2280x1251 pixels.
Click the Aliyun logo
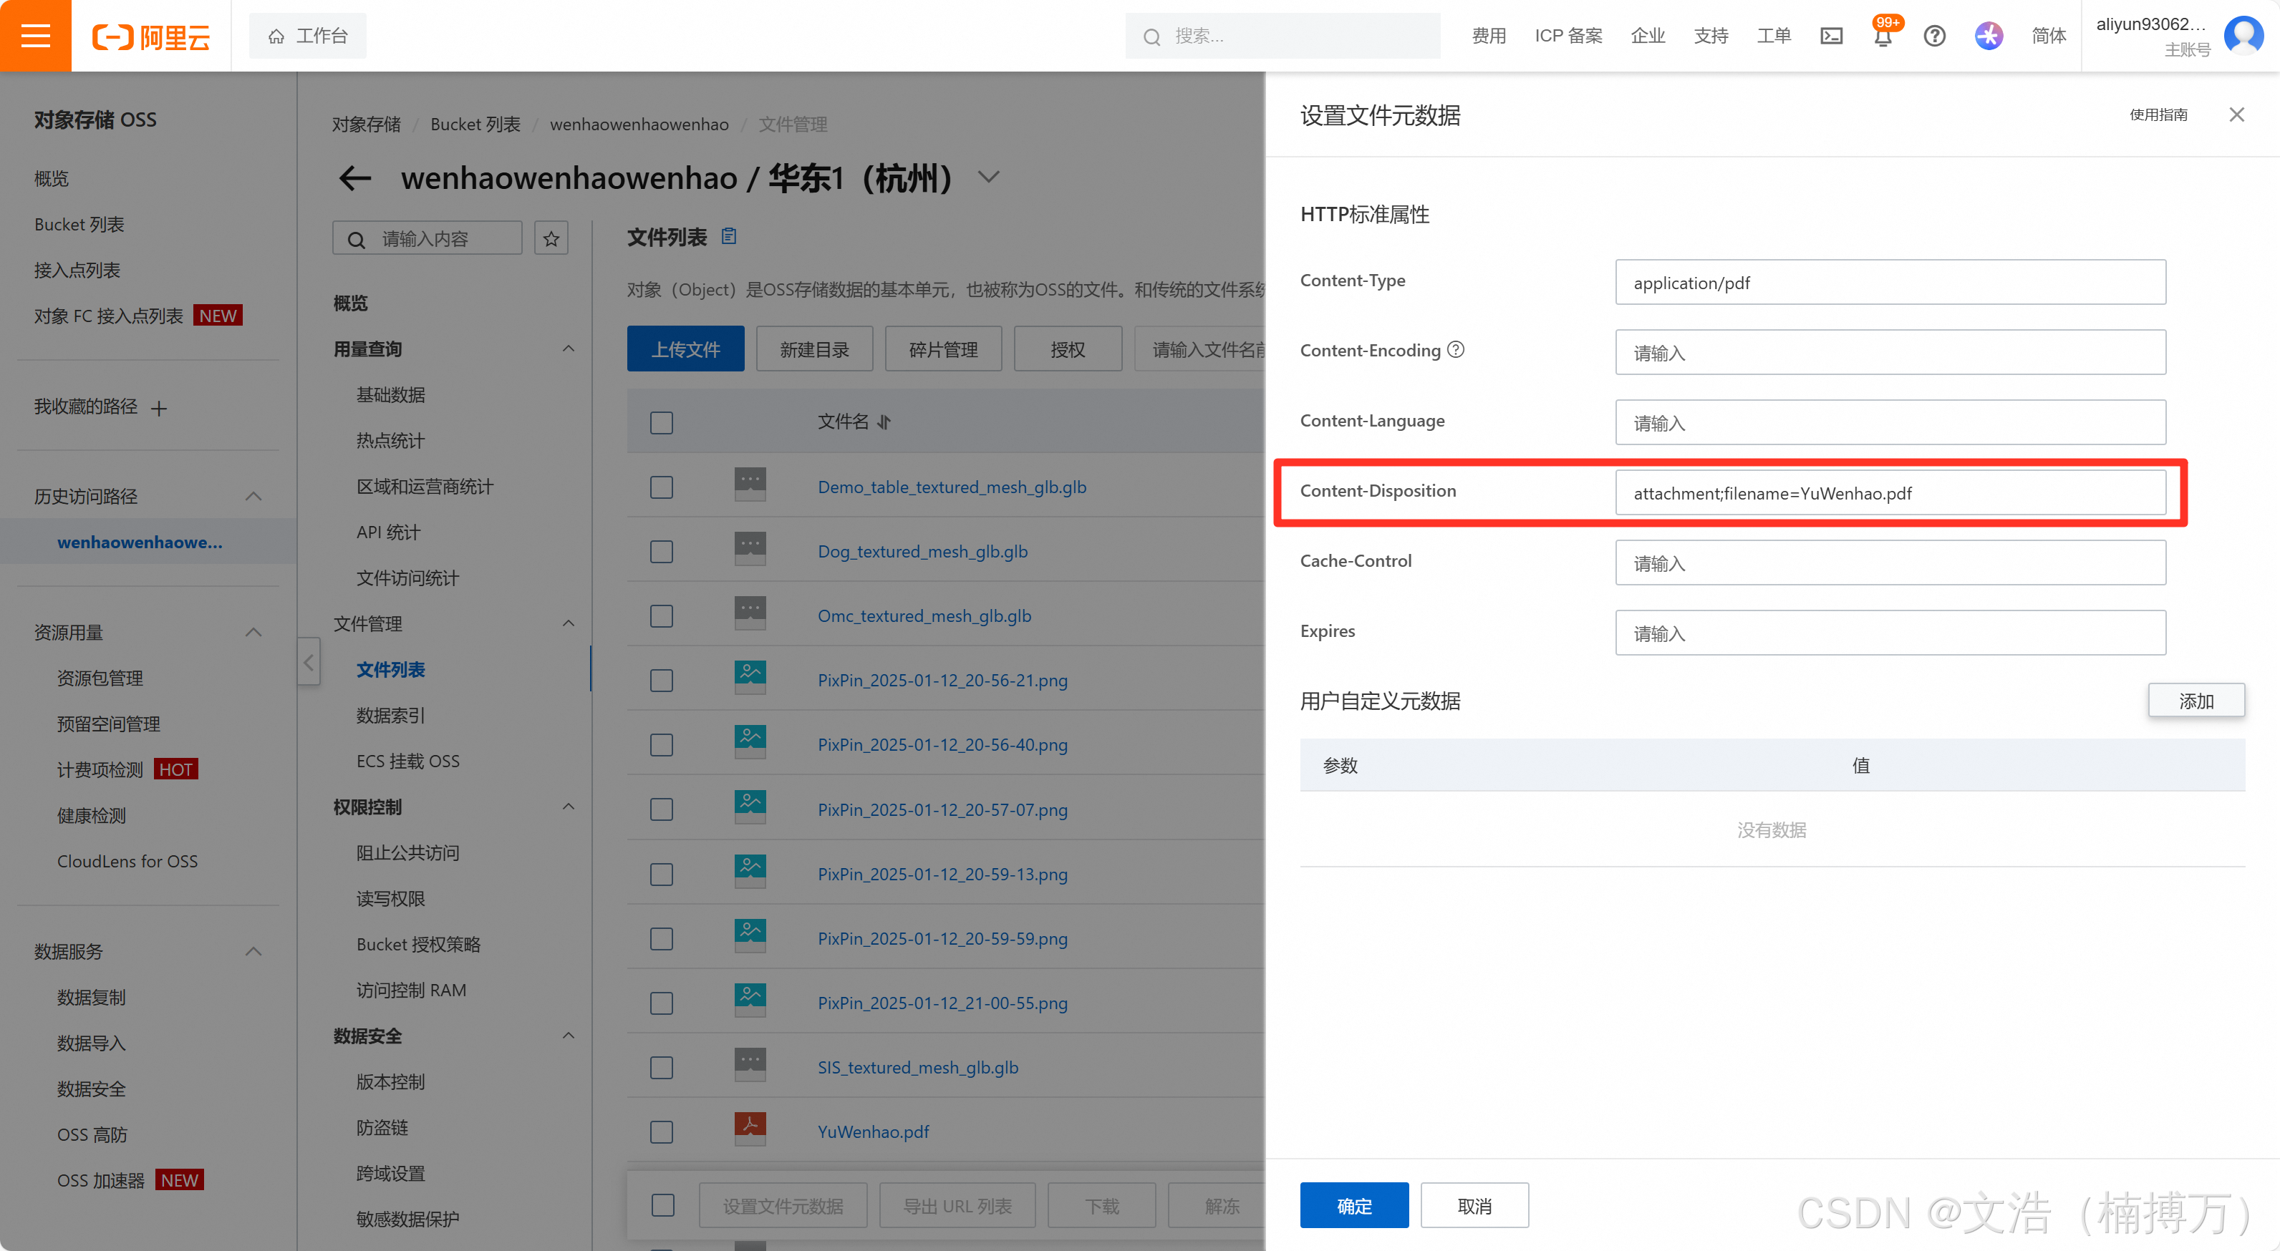[151, 36]
